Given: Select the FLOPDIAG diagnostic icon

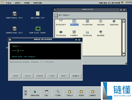Looking at the screenshot, I should [87, 21].
